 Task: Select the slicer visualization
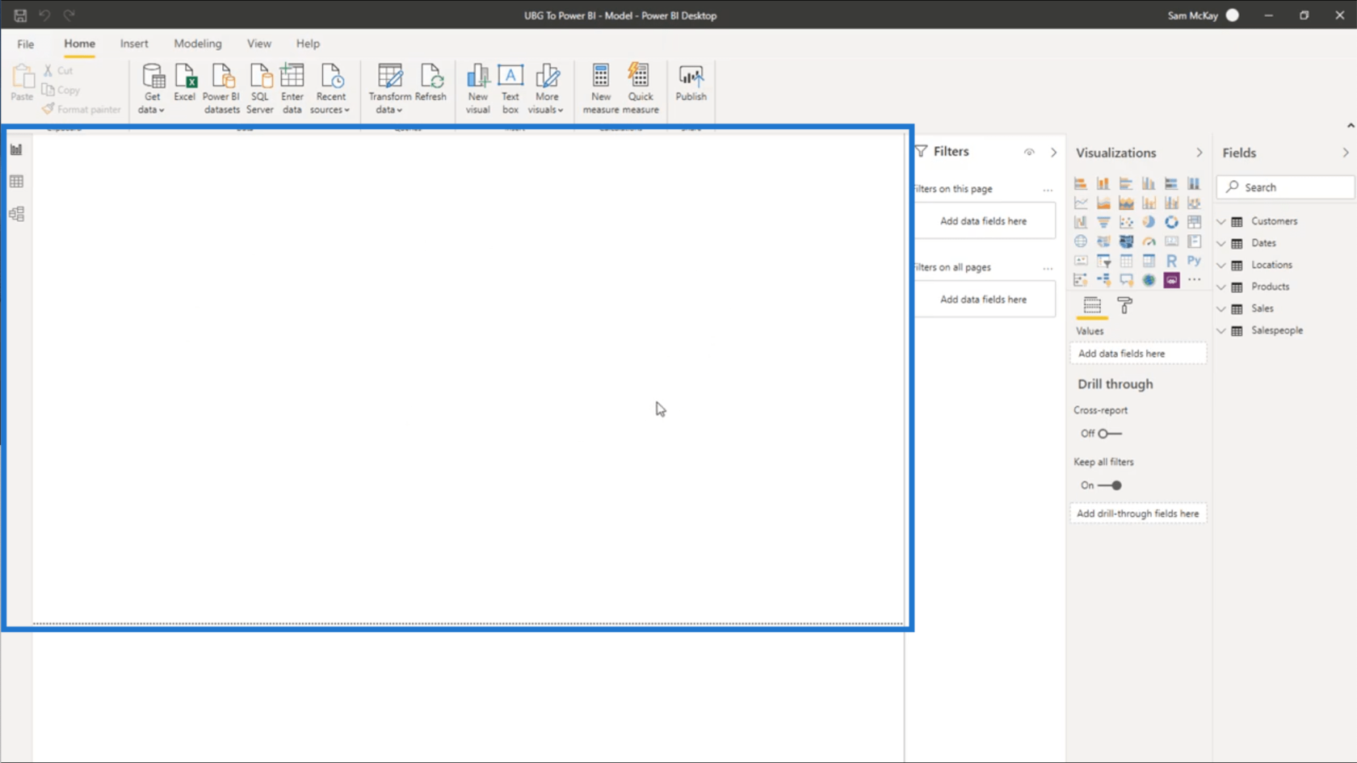(1103, 261)
